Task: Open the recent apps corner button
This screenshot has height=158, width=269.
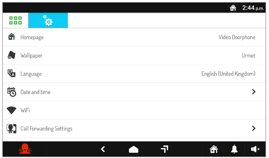Action: click(164, 149)
